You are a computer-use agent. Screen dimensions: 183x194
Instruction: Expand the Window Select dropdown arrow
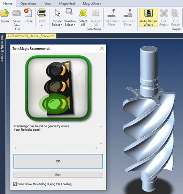click(x=75, y=24)
